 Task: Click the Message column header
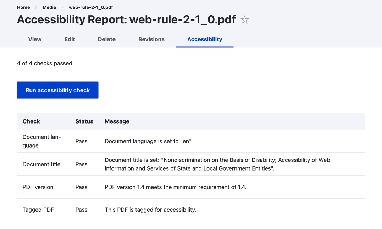[117, 121]
